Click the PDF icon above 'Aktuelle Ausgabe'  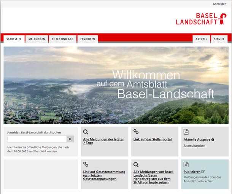point(186,132)
